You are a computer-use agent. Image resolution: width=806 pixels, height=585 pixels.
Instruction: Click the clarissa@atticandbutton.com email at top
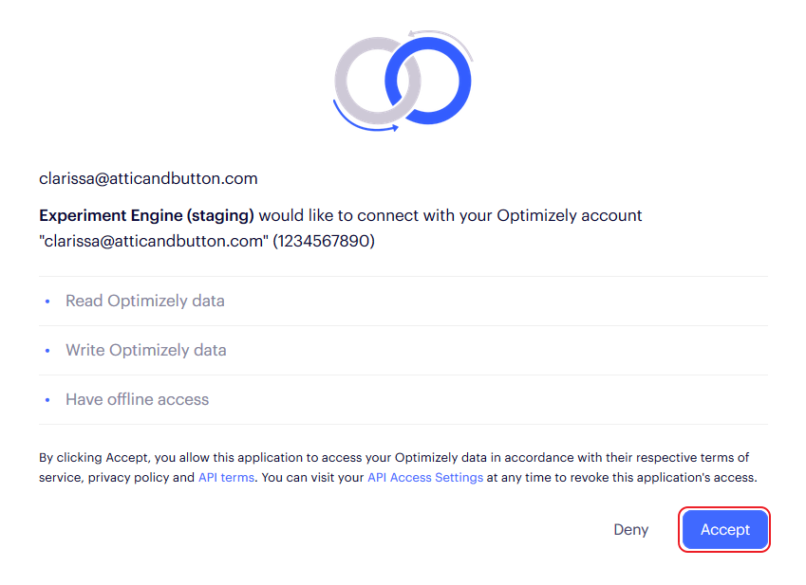click(x=148, y=178)
